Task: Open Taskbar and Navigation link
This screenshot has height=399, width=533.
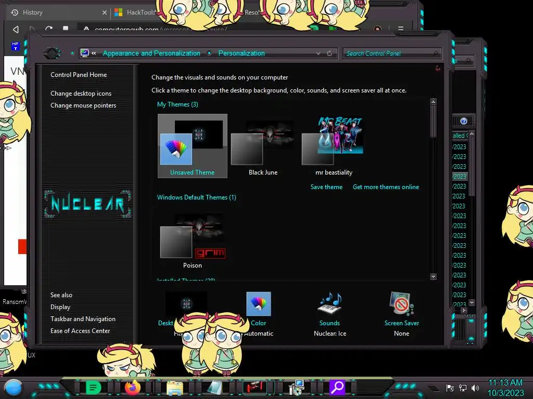Action: pyautogui.click(x=83, y=319)
